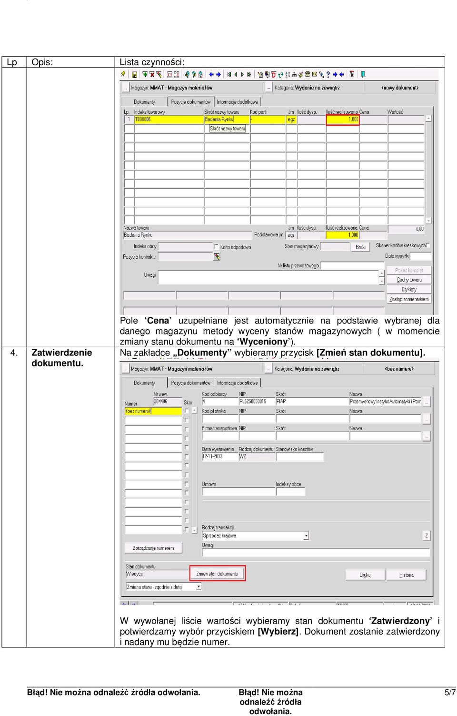
Task: Click the 'Indeks towarowy' cell T000006
Action: pos(169,120)
